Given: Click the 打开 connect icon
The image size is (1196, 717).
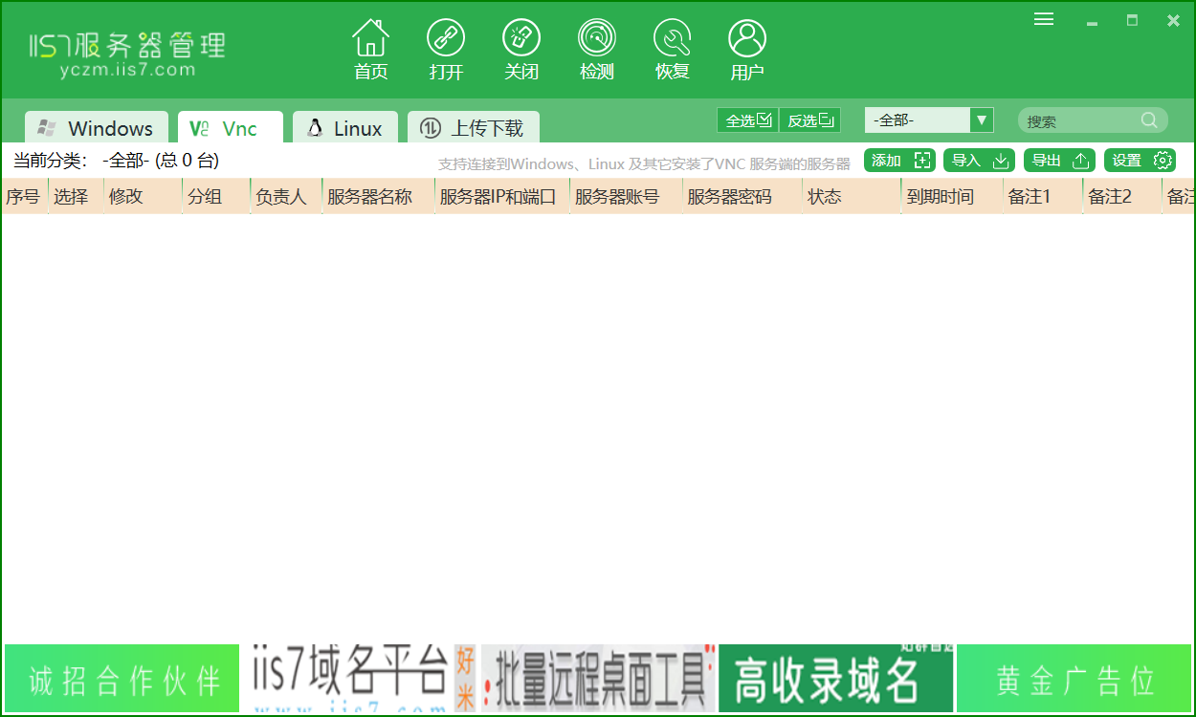Looking at the screenshot, I should [446, 48].
